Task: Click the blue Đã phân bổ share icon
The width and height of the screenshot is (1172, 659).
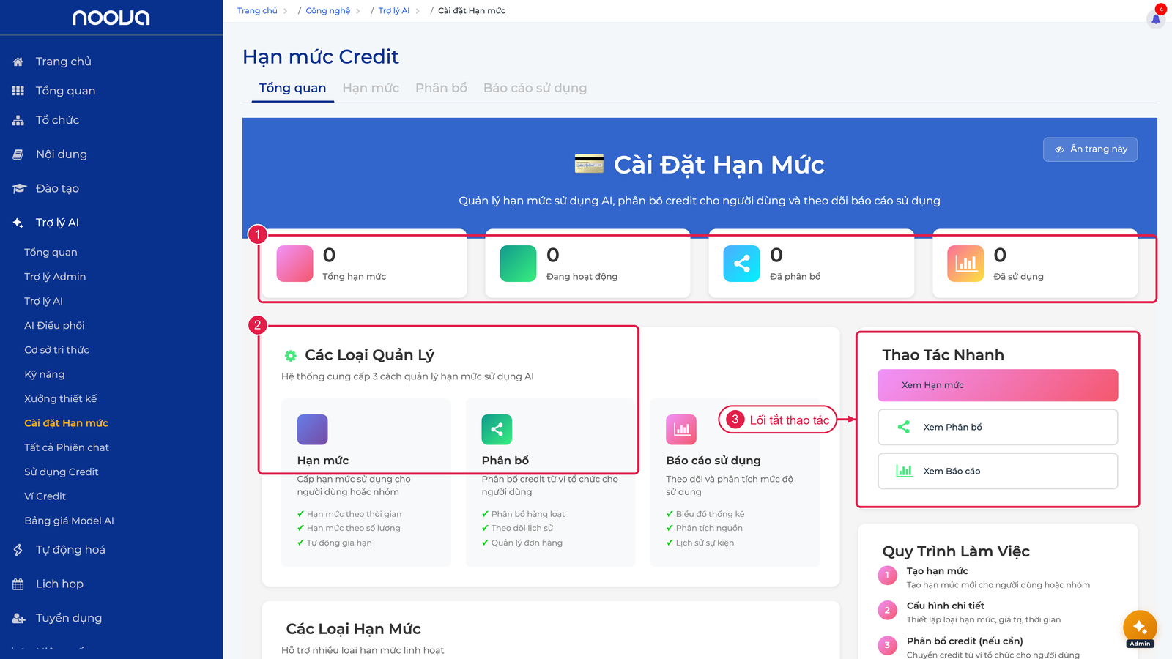Action: click(741, 264)
